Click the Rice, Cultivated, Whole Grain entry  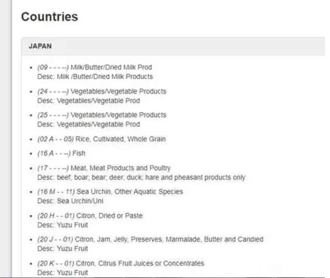[x=121, y=139]
